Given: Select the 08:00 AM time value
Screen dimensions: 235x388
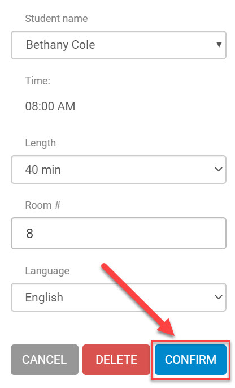Looking at the screenshot, I should click(x=50, y=106).
